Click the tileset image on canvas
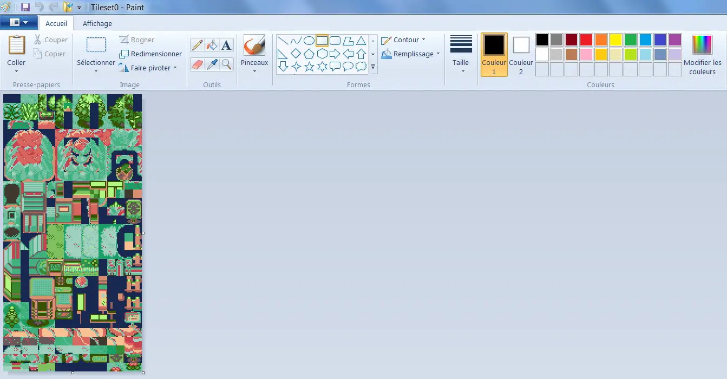This screenshot has width=727, height=379. coord(73,233)
